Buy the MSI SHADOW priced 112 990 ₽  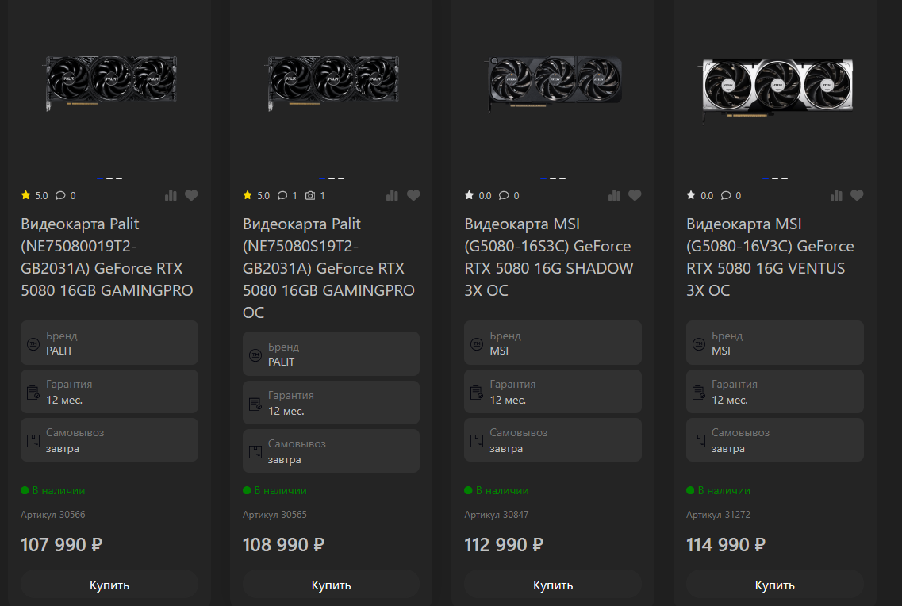pos(553,585)
